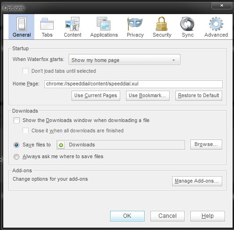This screenshot has width=234, height=230.
Task: Click the Home Page URL field
Action: point(133,84)
